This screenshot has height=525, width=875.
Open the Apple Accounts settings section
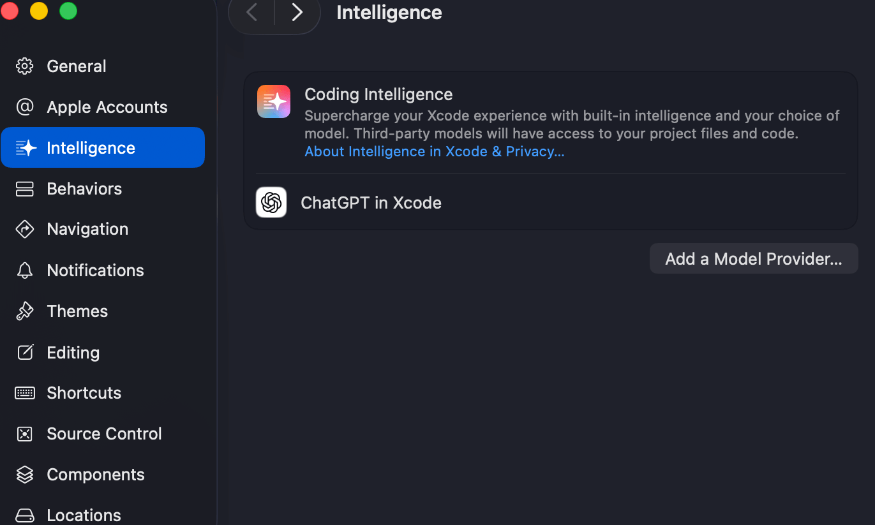[107, 107]
